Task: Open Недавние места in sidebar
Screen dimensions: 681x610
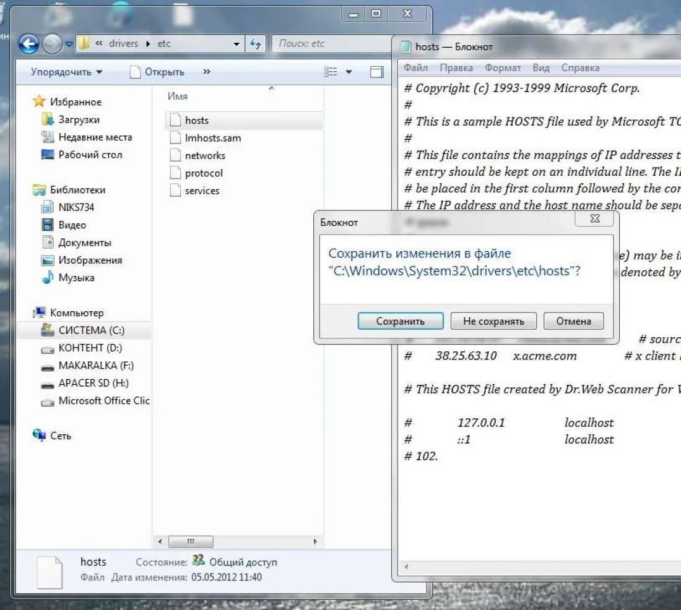Action: pyautogui.click(x=95, y=137)
